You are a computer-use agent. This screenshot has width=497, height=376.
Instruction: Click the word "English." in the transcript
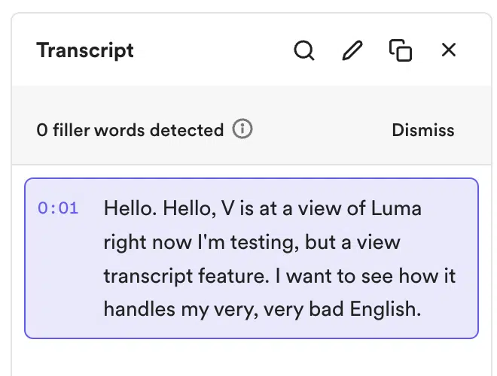click(386, 309)
